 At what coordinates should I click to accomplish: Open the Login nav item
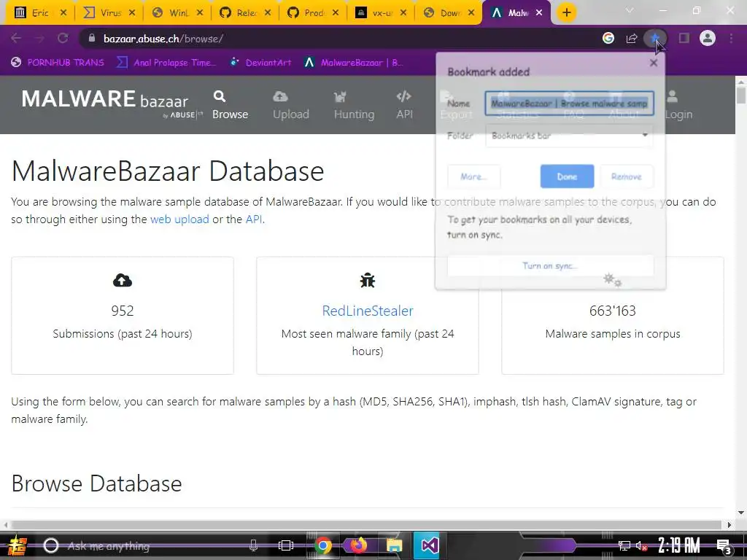click(x=678, y=105)
